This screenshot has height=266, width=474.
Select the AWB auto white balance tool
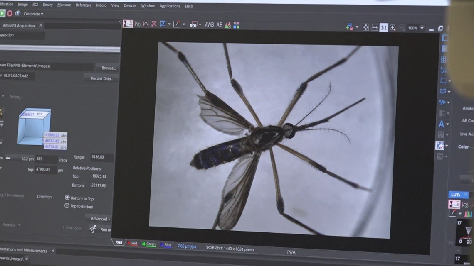tap(210, 24)
